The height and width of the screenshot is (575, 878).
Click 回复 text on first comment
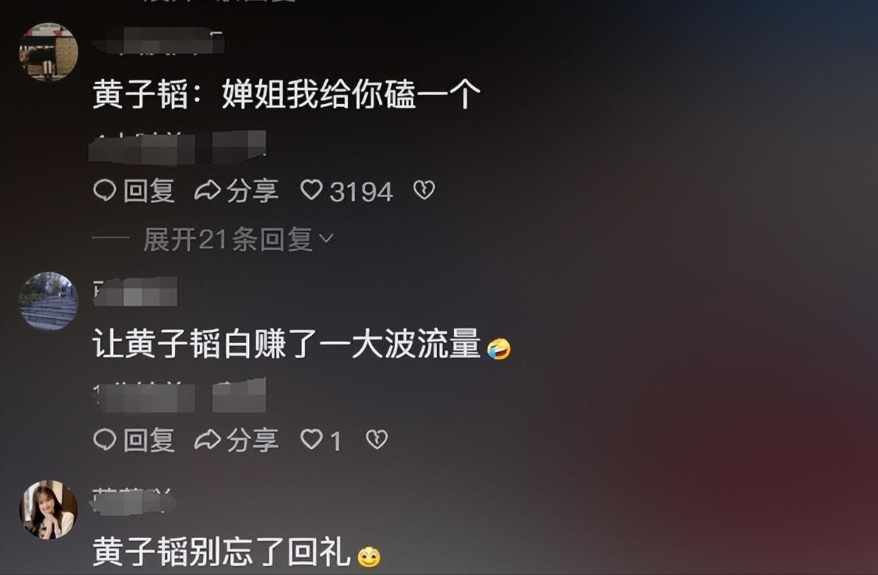point(149,191)
